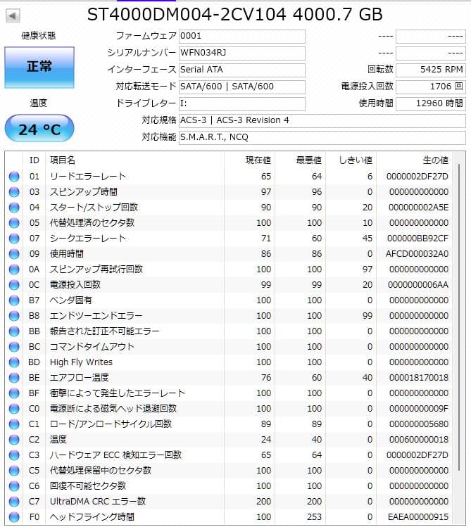The height and width of the screenshot is (527, 471).
Task: Click the status icon for ID B7 row
Action: click(x=14, y=300)
